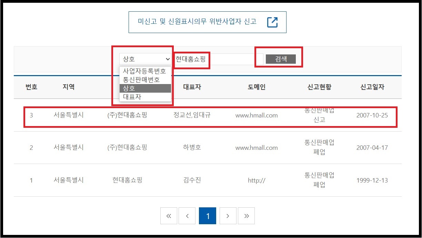Open the 미신고 및 신원표시의무 위반사업자 신고 link
Image resolution: width=422 pixels, height=238 pixels.
[208, 22]
